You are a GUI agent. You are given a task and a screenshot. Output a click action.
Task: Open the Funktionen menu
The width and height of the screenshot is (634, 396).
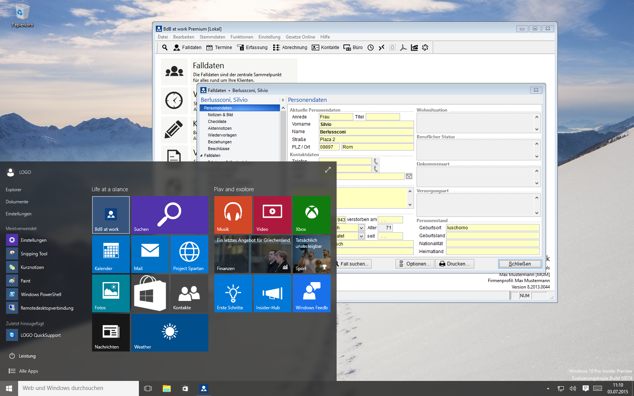pyautogui.click(x=242, y=37)
